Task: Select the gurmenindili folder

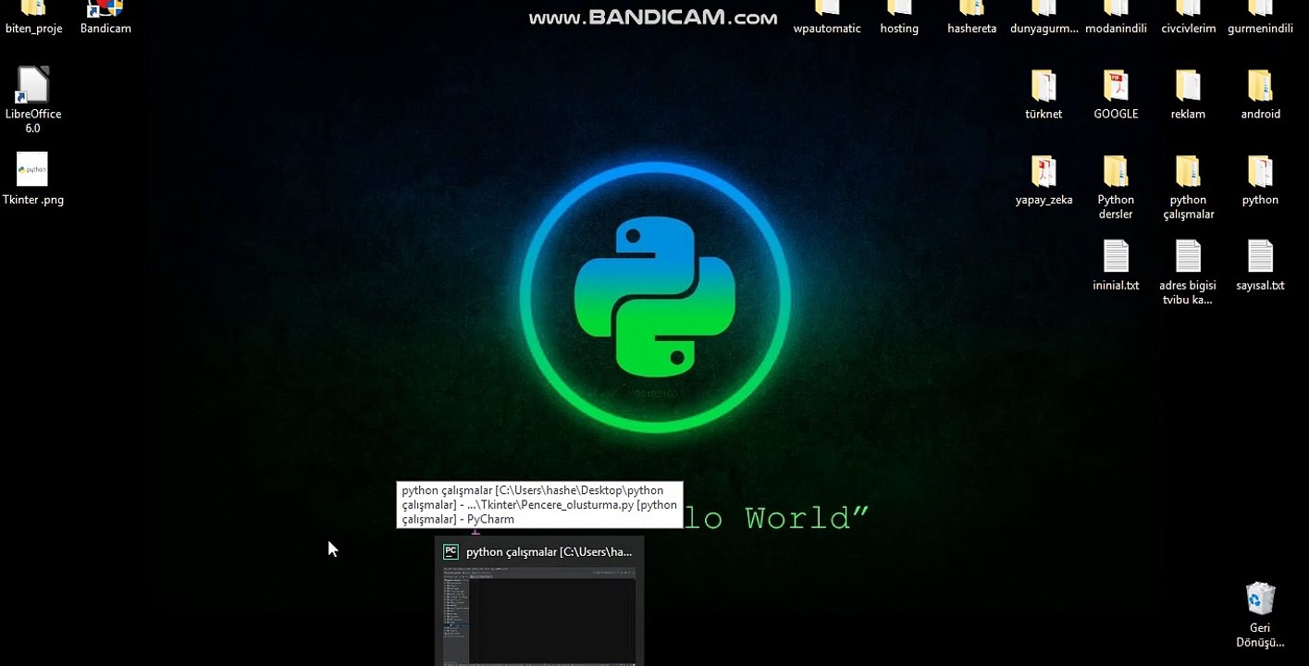Action: tap(1260, 18)
